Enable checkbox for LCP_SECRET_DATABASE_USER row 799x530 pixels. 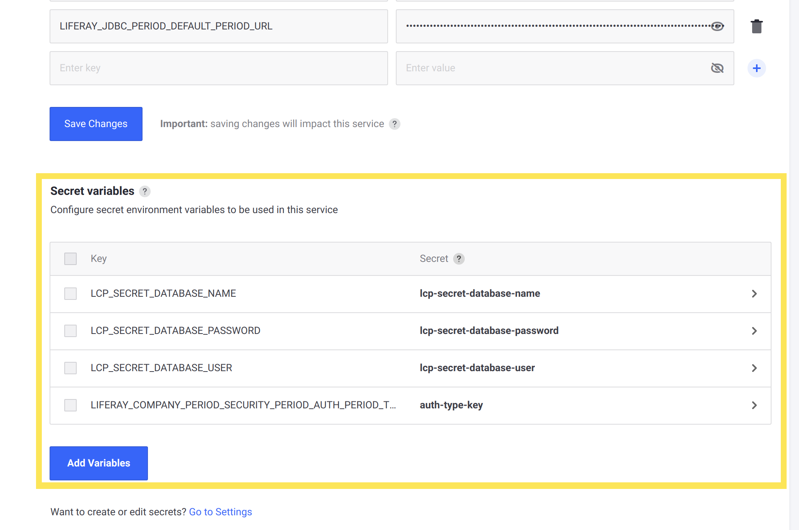point(71,367)
